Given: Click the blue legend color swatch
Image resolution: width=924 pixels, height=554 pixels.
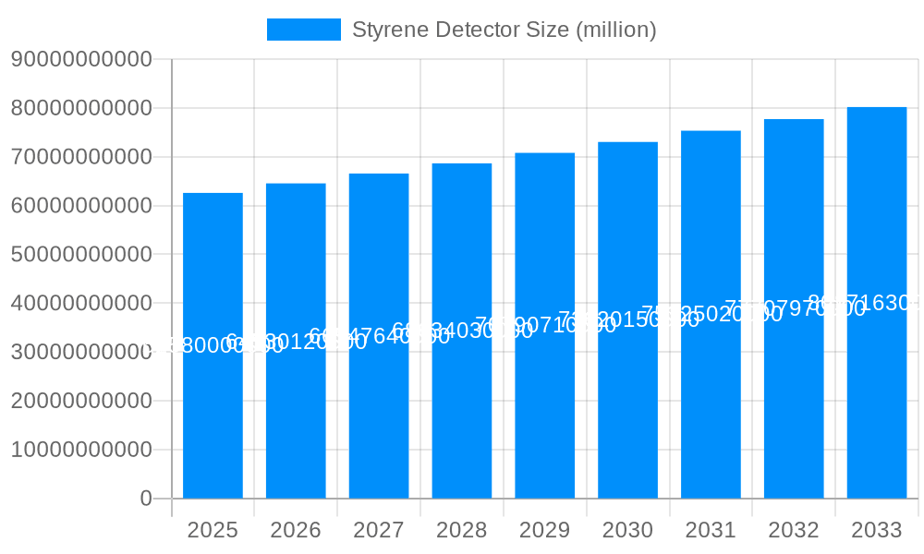Looking at the screenshot, I should [303, 29].
